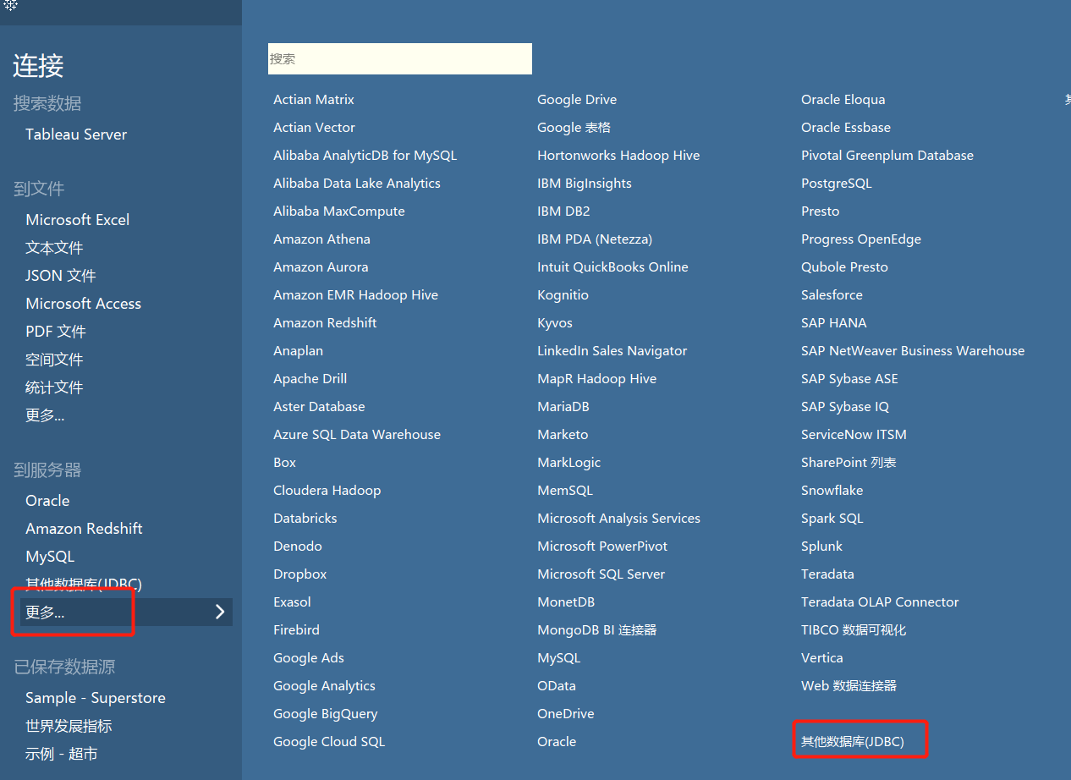
Task: Connect to a Microsoft Excel file
Action: pos(78,220)
